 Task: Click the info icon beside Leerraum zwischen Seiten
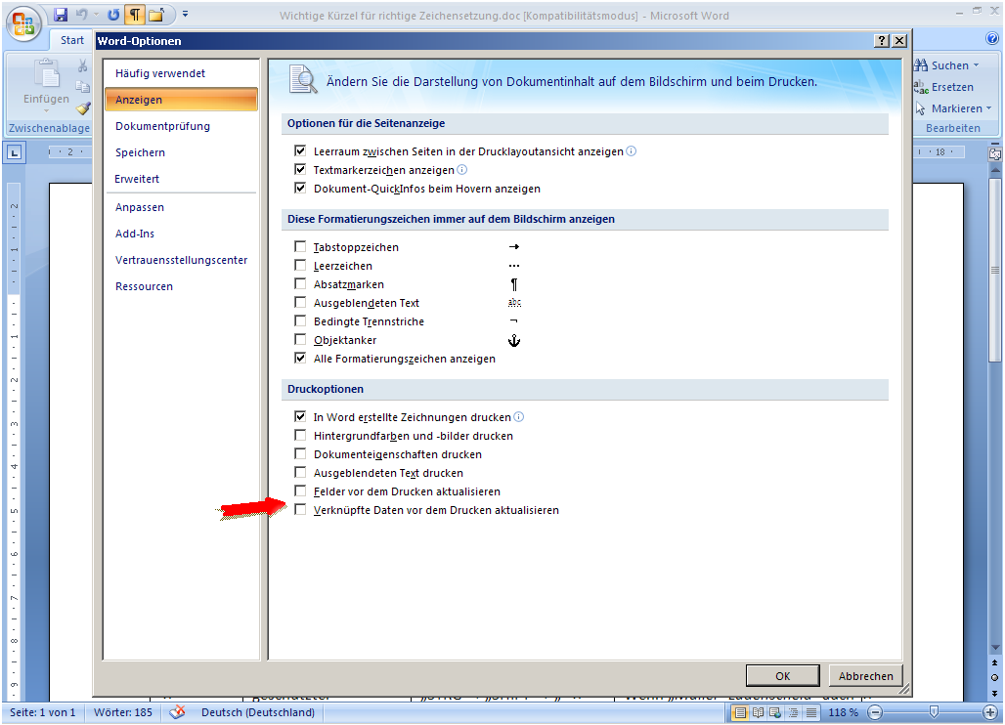coord(632,151)
